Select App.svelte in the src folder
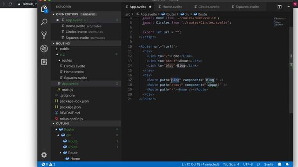The width and height of the screenshot is (298, 167). pos(86,83)
